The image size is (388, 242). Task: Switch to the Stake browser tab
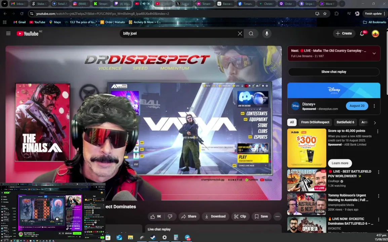[39, 4]
